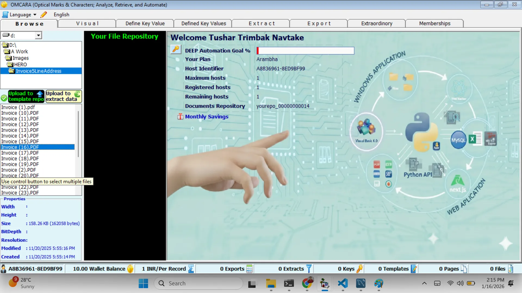The image size is (522, 293).
Task: Open Visual Studio Code from taskbar
Action: 343,284
